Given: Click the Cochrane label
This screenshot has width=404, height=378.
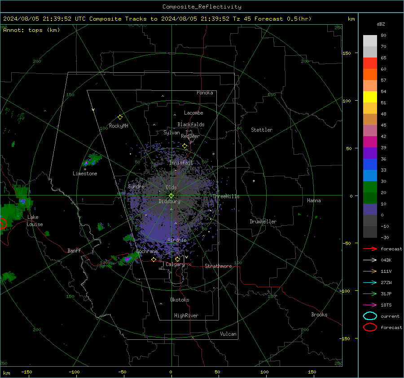Looking at the screenshot, I should pyautogui.click(x=147, y=251).
